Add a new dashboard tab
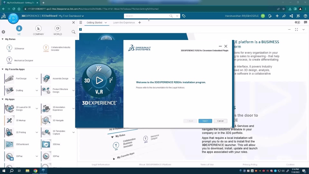The width and height of the screenshot is (309, 174). [139, 23]
